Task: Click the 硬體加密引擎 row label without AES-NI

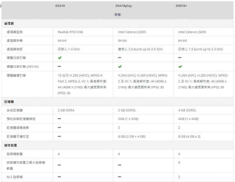Action: click(x=16, y=58)
